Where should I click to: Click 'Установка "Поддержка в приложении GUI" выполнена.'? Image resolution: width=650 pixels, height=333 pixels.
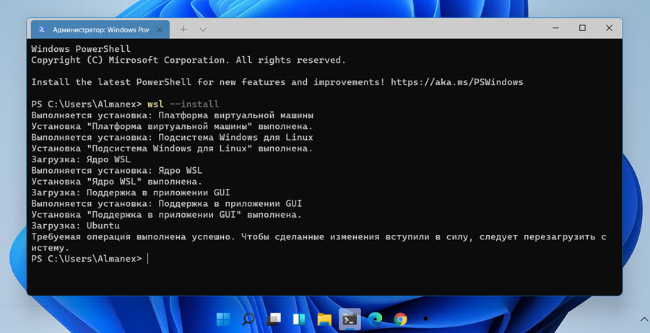[x=167, y=215]
